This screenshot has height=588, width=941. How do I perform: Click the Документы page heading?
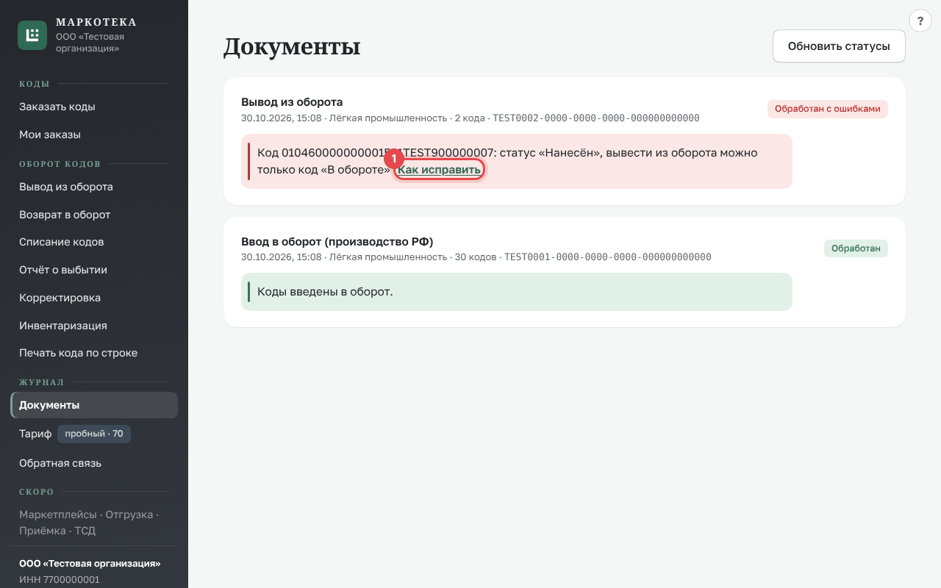click(292, 46)
